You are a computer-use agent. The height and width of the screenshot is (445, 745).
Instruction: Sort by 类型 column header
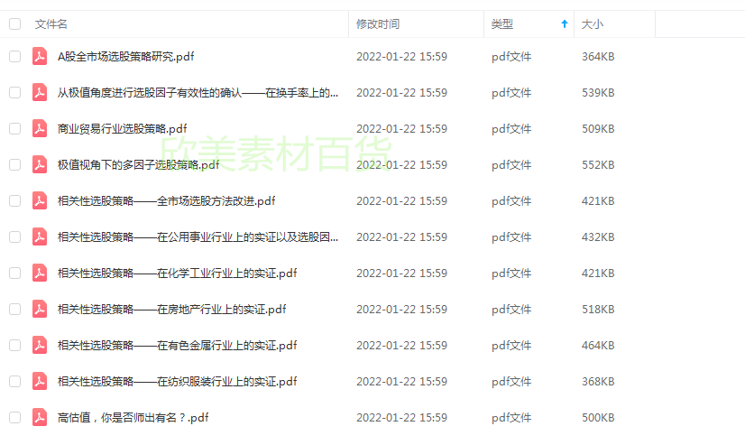pos(502,23)
